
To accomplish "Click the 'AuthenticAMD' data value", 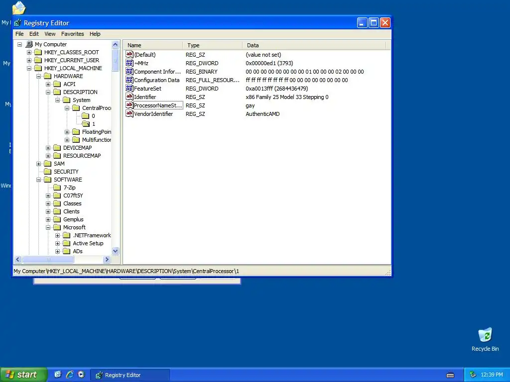I will point(262,114).
